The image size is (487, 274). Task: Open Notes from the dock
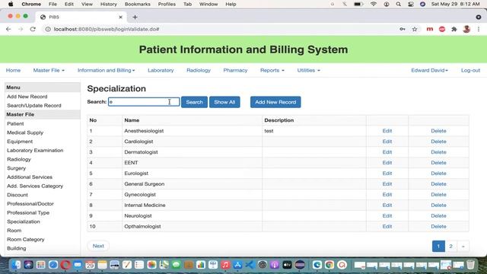pos(102,265)
